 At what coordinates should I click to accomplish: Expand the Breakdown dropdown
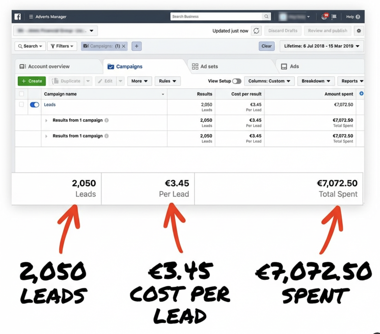(x=316, y=81)
